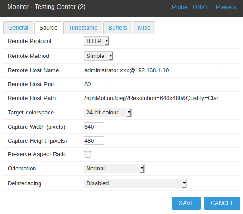
Task: Save the monitor settings
Action: [x=186, y=203]
